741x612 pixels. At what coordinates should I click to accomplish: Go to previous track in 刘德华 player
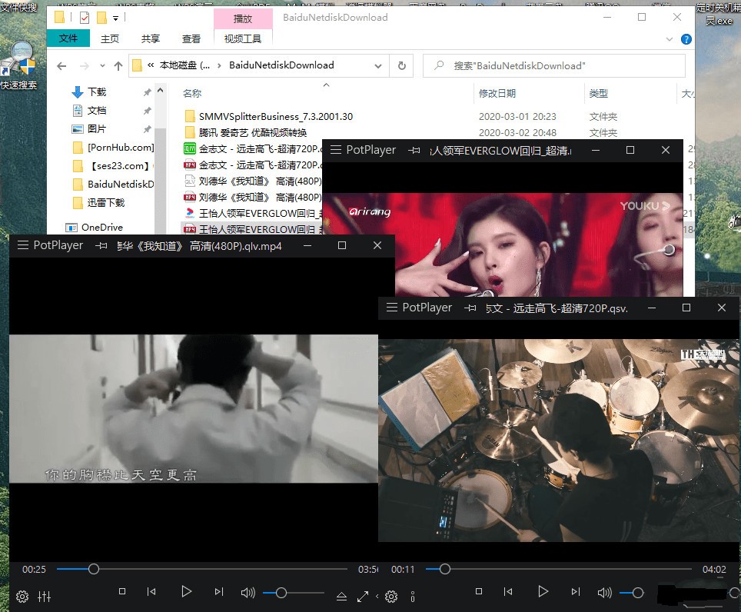point(151,591)
